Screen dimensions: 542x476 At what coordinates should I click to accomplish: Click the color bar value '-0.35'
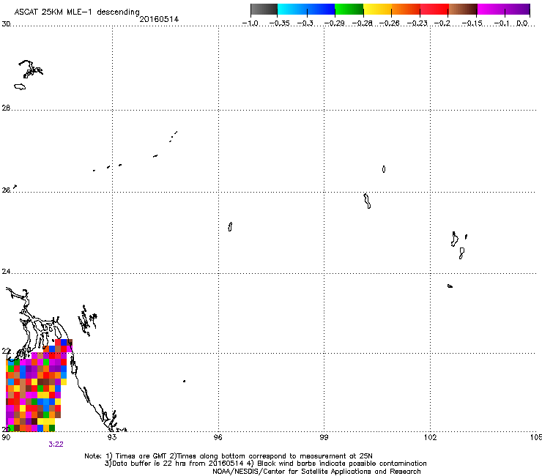(279, 23)
